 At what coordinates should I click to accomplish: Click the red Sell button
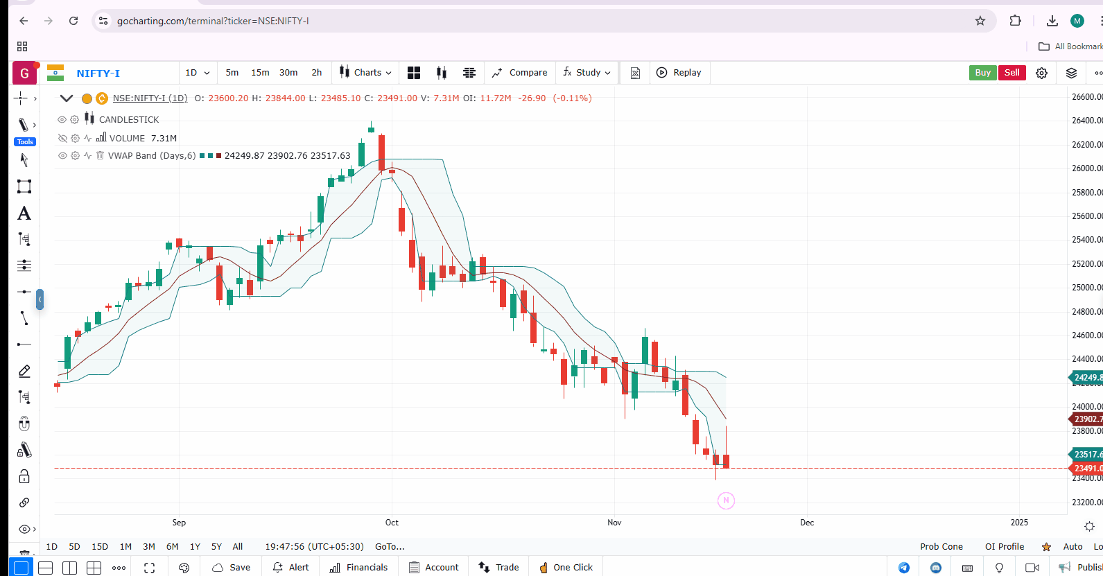[x=1011, y=73]
